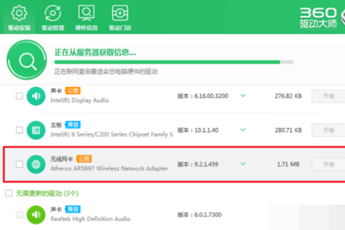This screenshot has width=345, height=230.
Task: Click the motherboard icon for Intel chipset
Action: [x=36, y=130]
